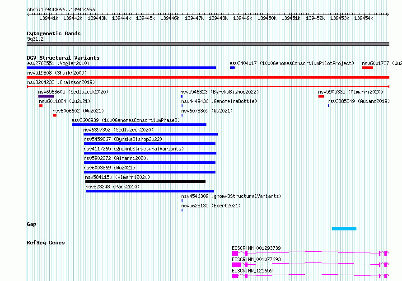The image size is (402, 281).
Task: Select the blue nsv823248 variant bar
Action: click(150, 191)
